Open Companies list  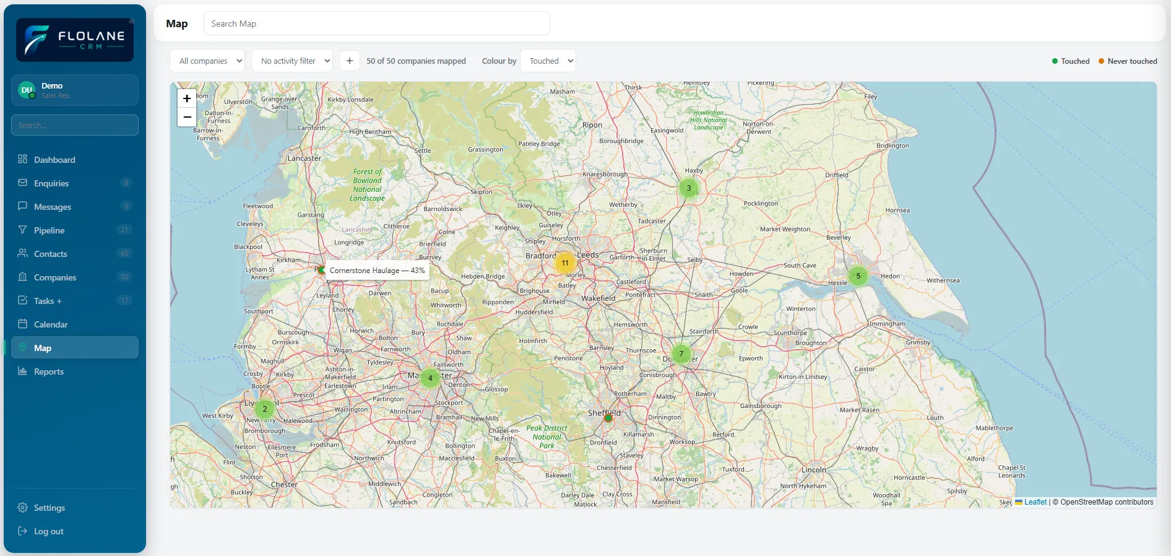click(x=75, y=277)
